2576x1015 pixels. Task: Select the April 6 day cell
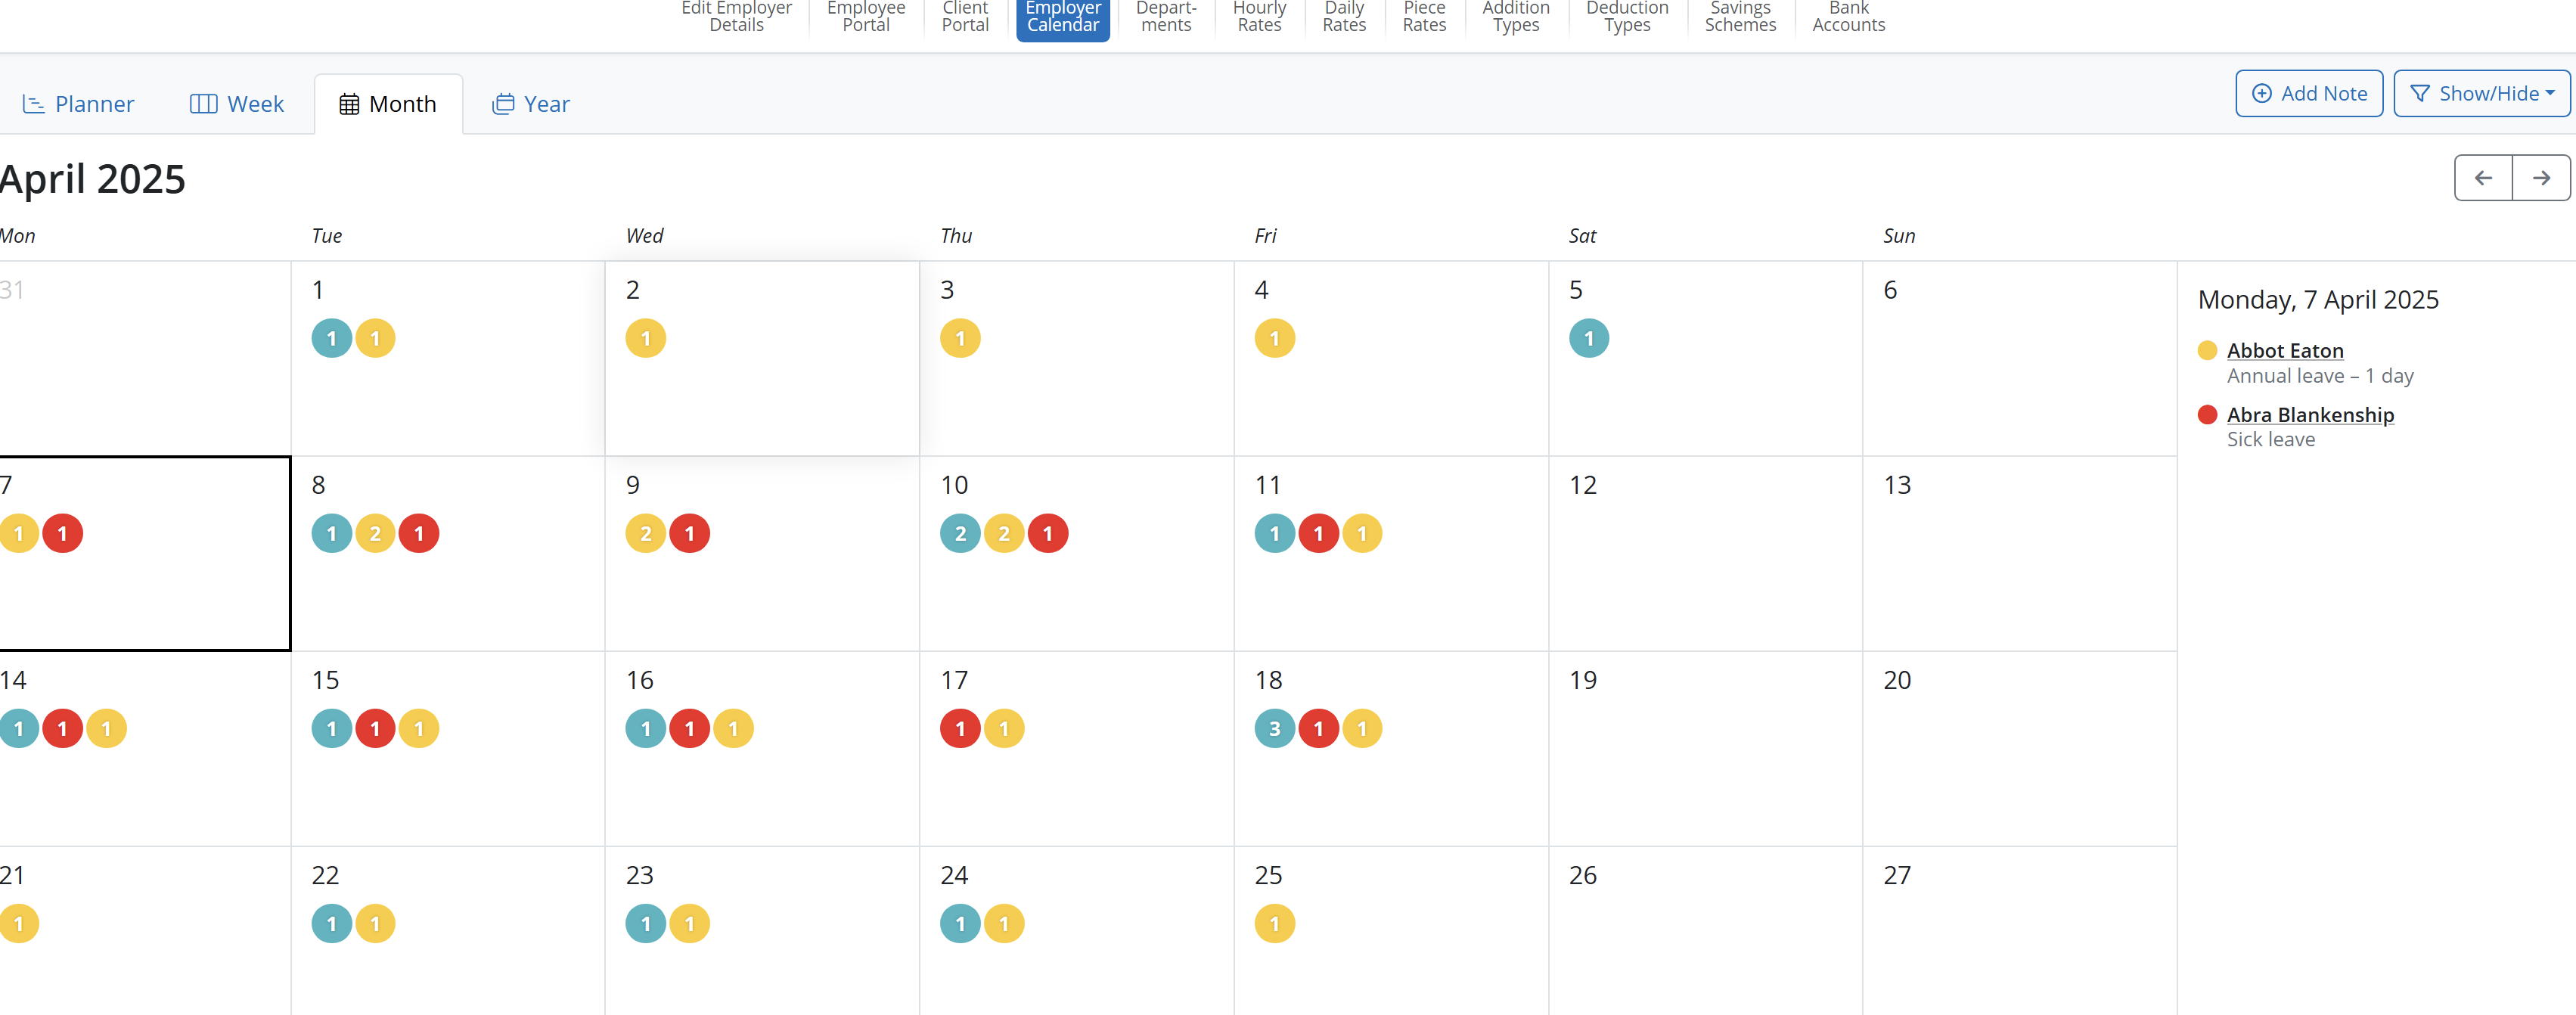pyautogui.click(x=2020, y=359)
